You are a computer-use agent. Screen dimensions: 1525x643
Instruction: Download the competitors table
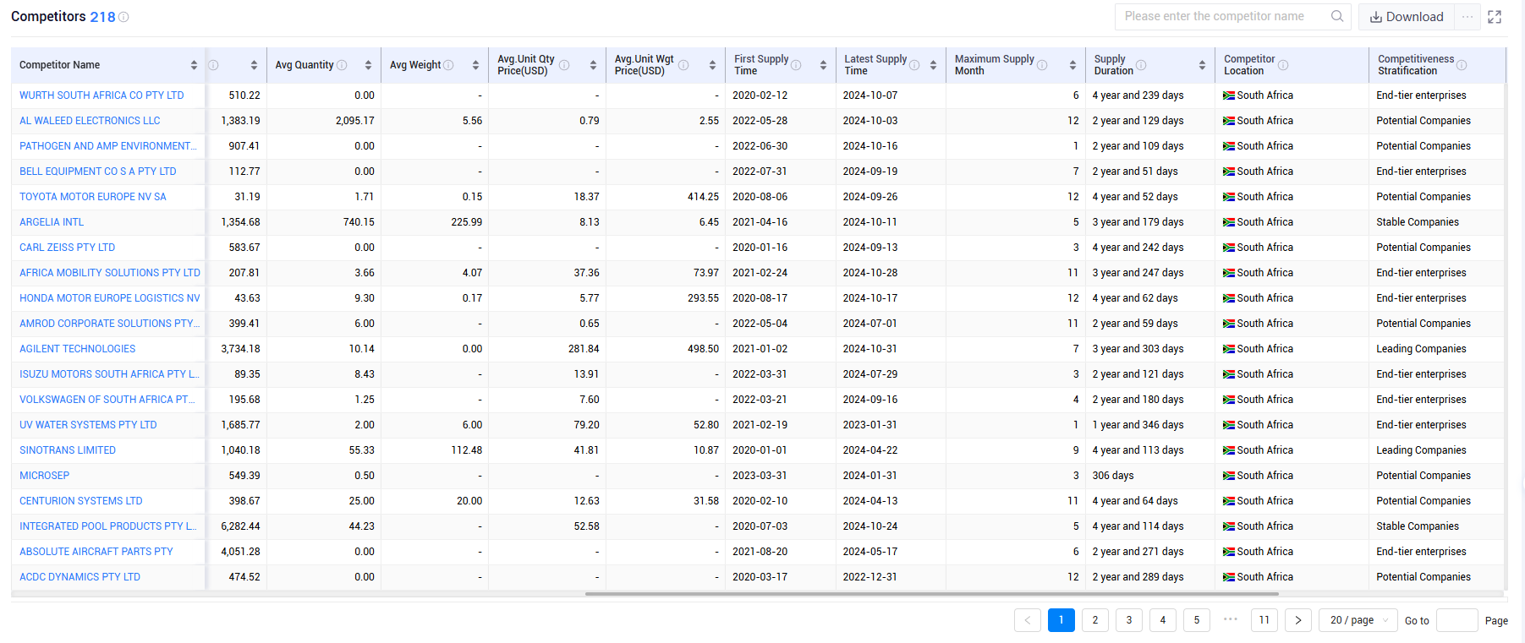(x=1407, y=17)
